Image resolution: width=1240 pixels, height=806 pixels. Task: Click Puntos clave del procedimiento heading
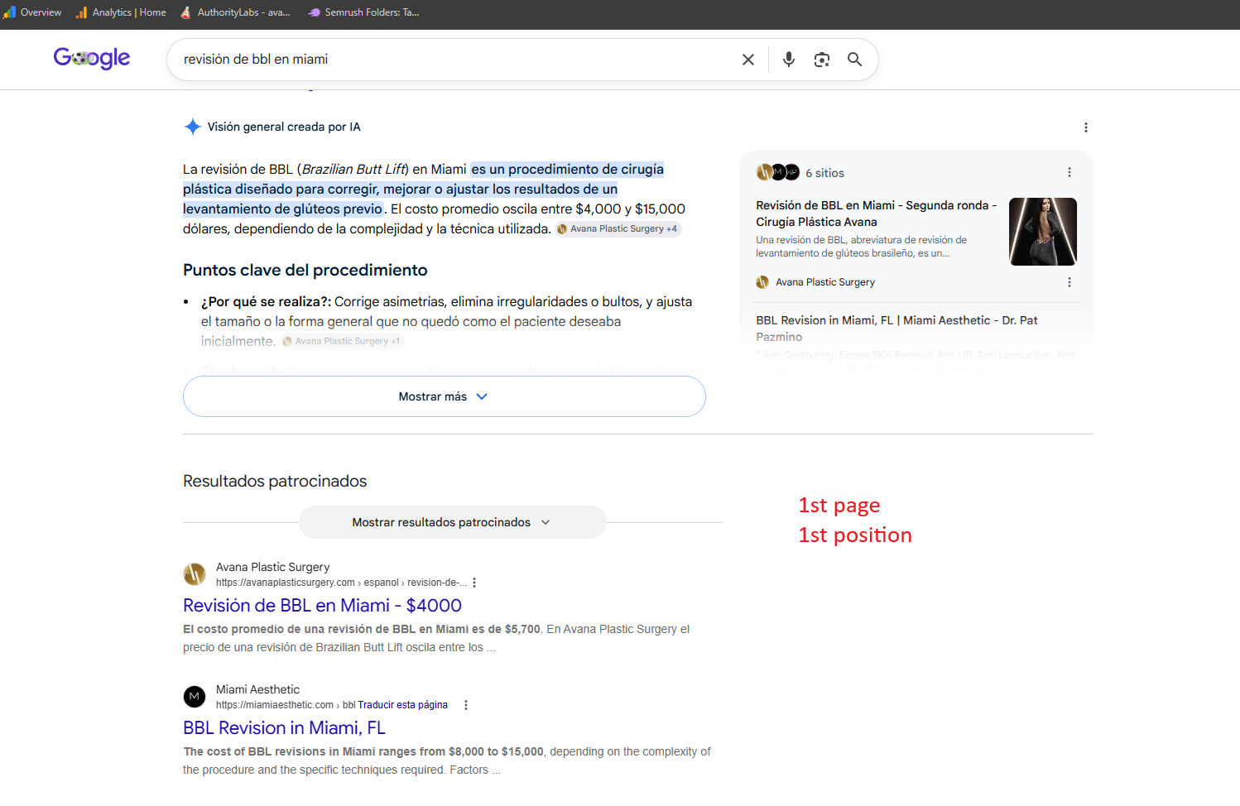pyautogui.click(x=305, y=270)
